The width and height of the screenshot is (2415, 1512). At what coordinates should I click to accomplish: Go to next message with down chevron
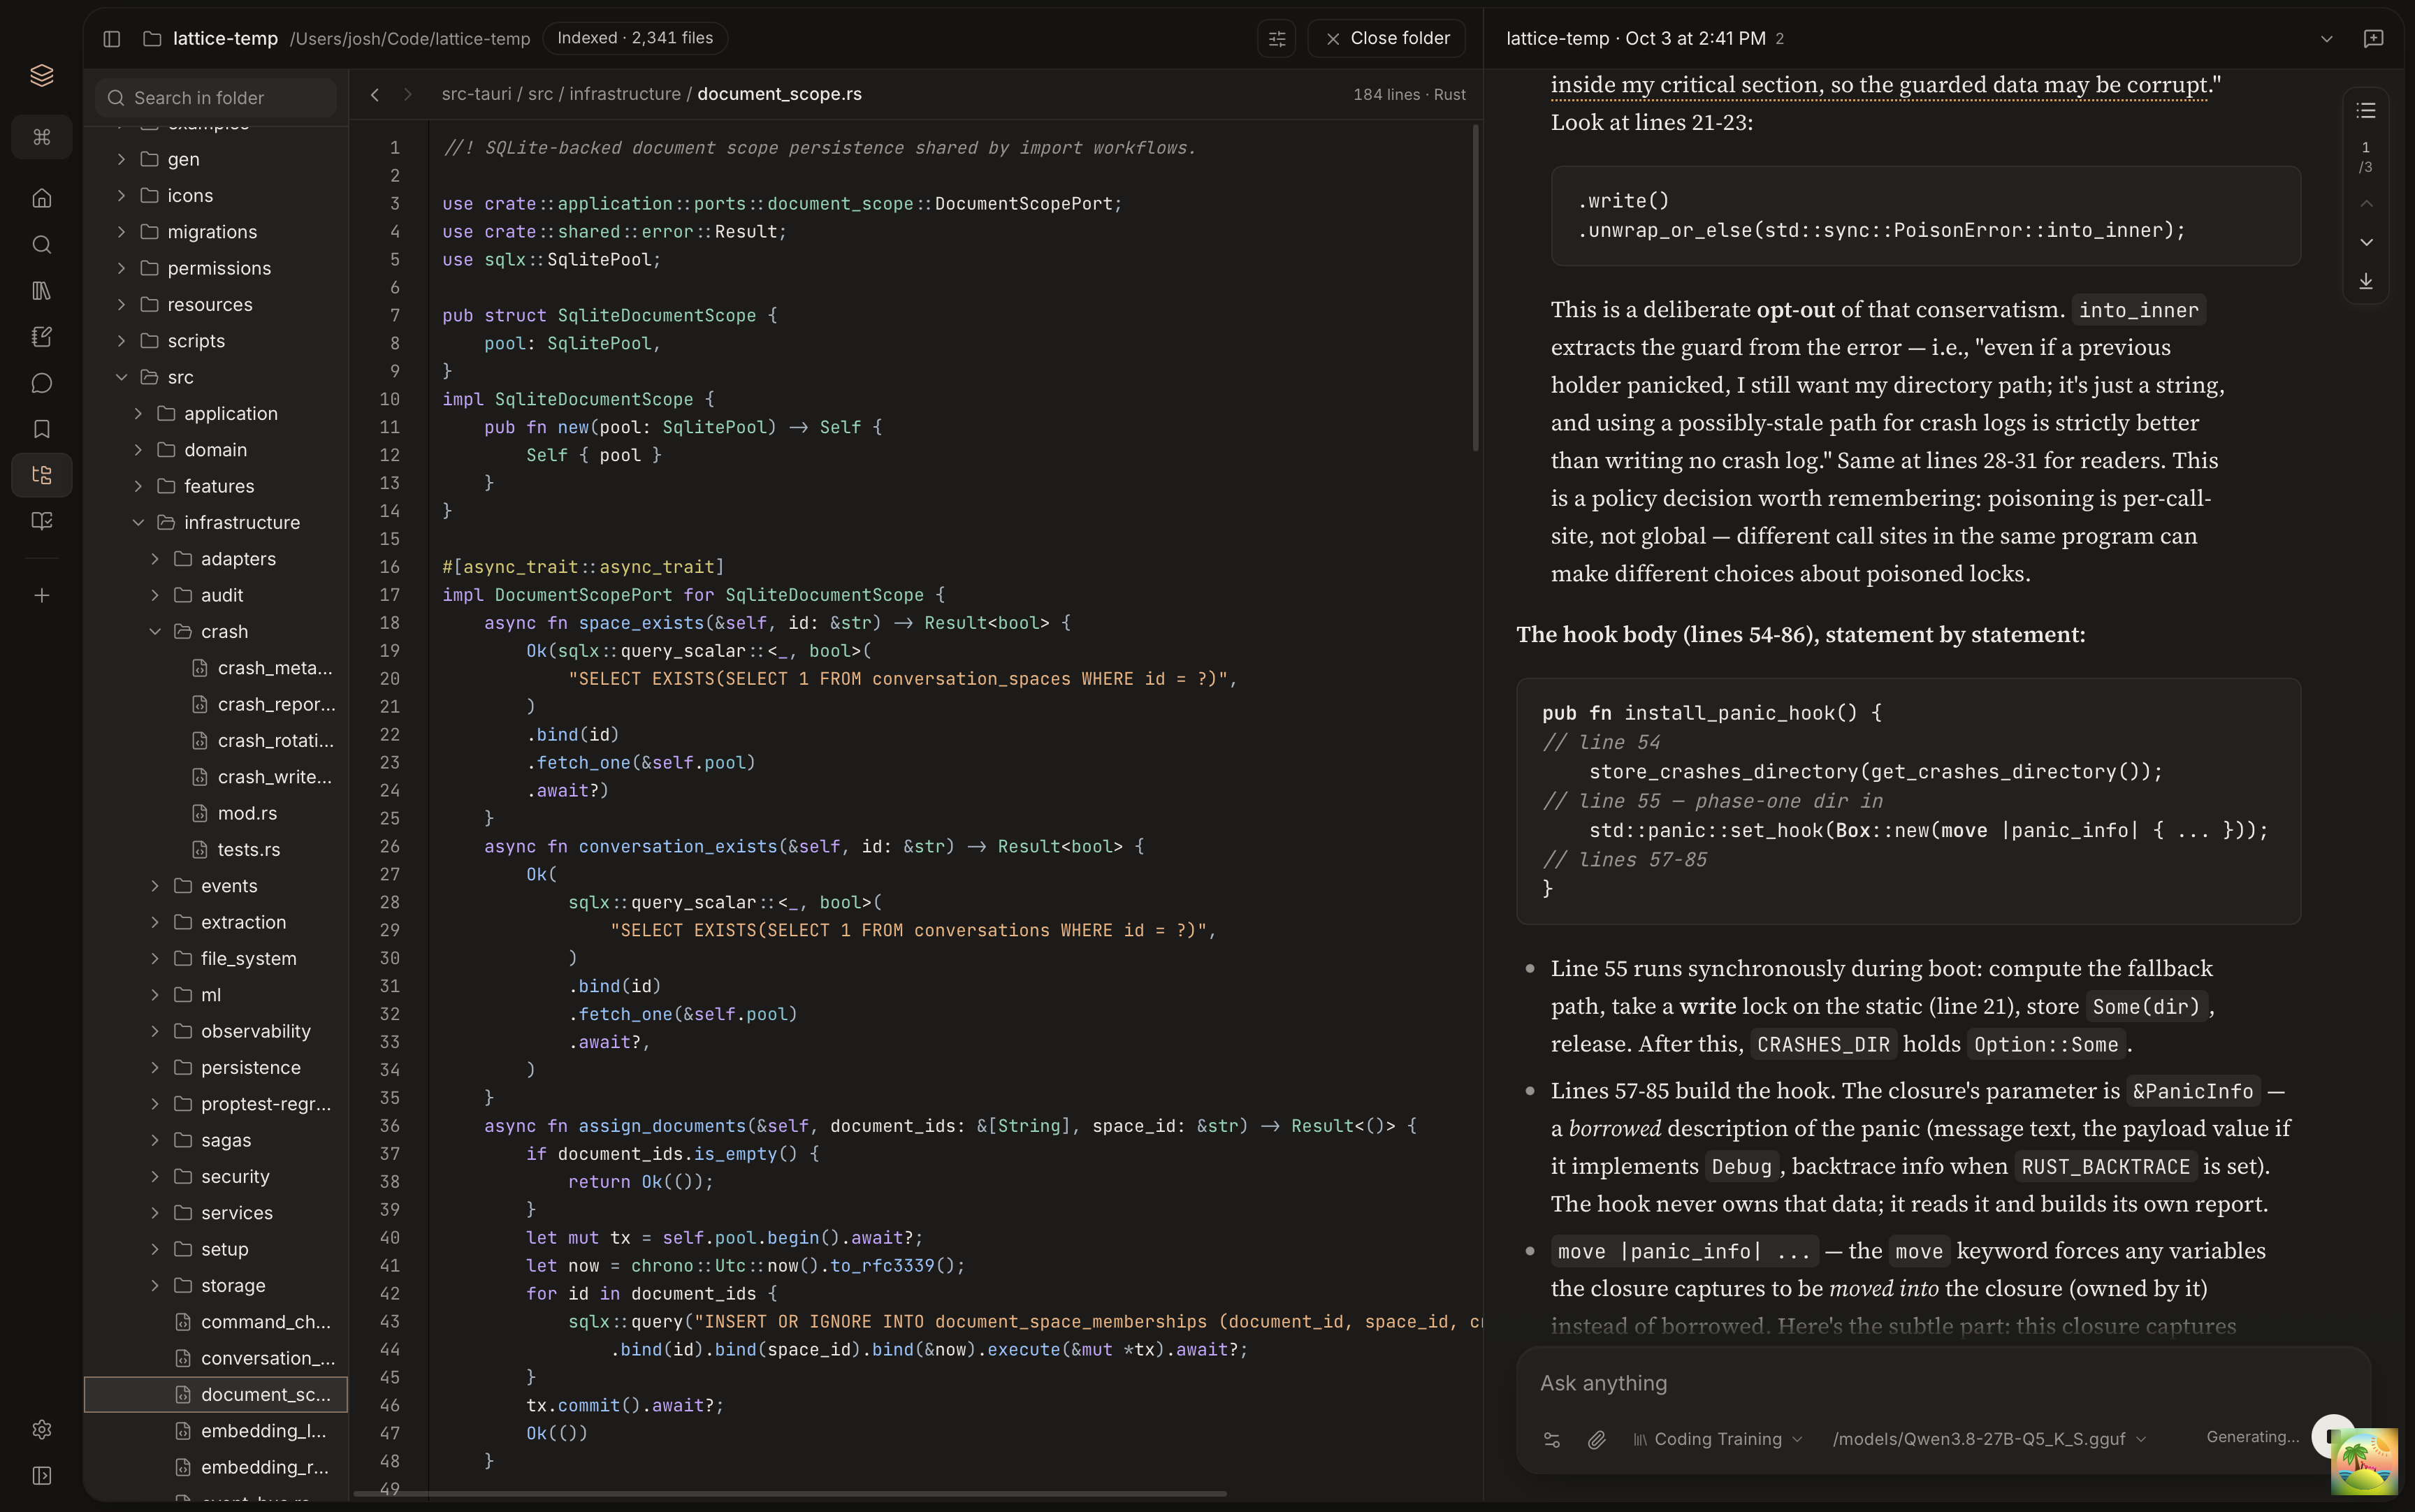pyautogui.click(x=2366, y=242)
